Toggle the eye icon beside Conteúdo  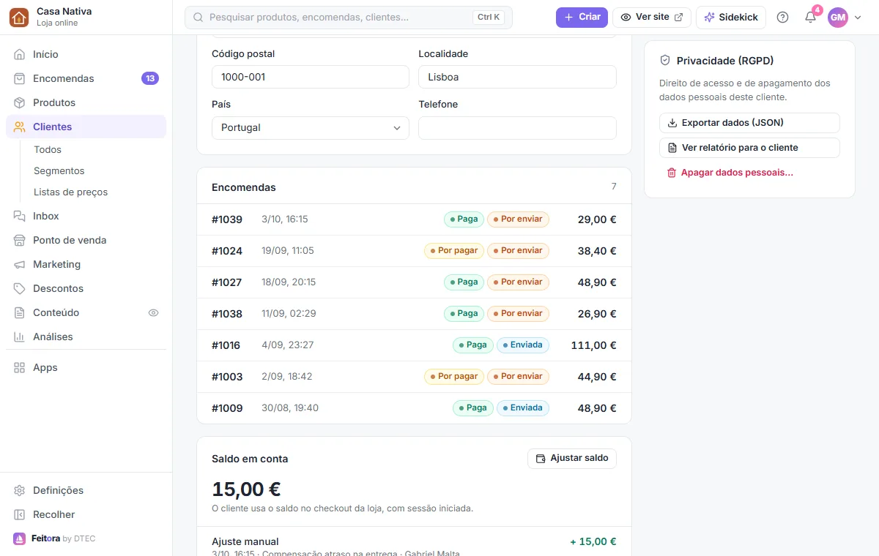pos(153,312)
